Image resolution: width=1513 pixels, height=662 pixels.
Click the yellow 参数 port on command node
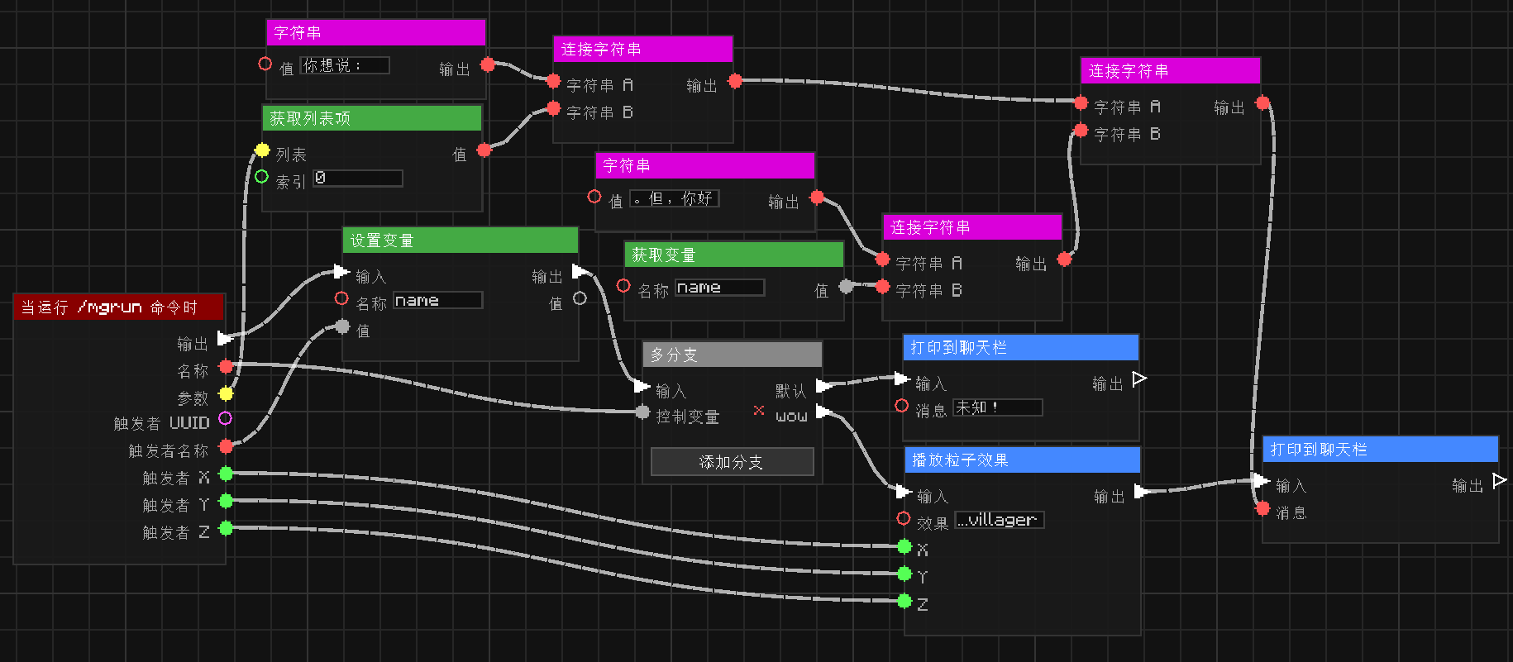(226, 394)
